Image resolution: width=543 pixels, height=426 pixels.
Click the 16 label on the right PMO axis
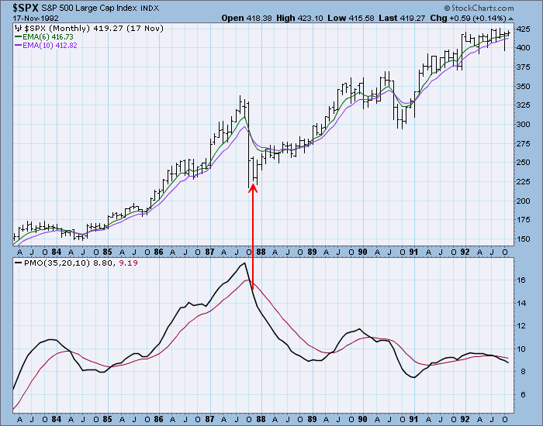click(524, 280)
